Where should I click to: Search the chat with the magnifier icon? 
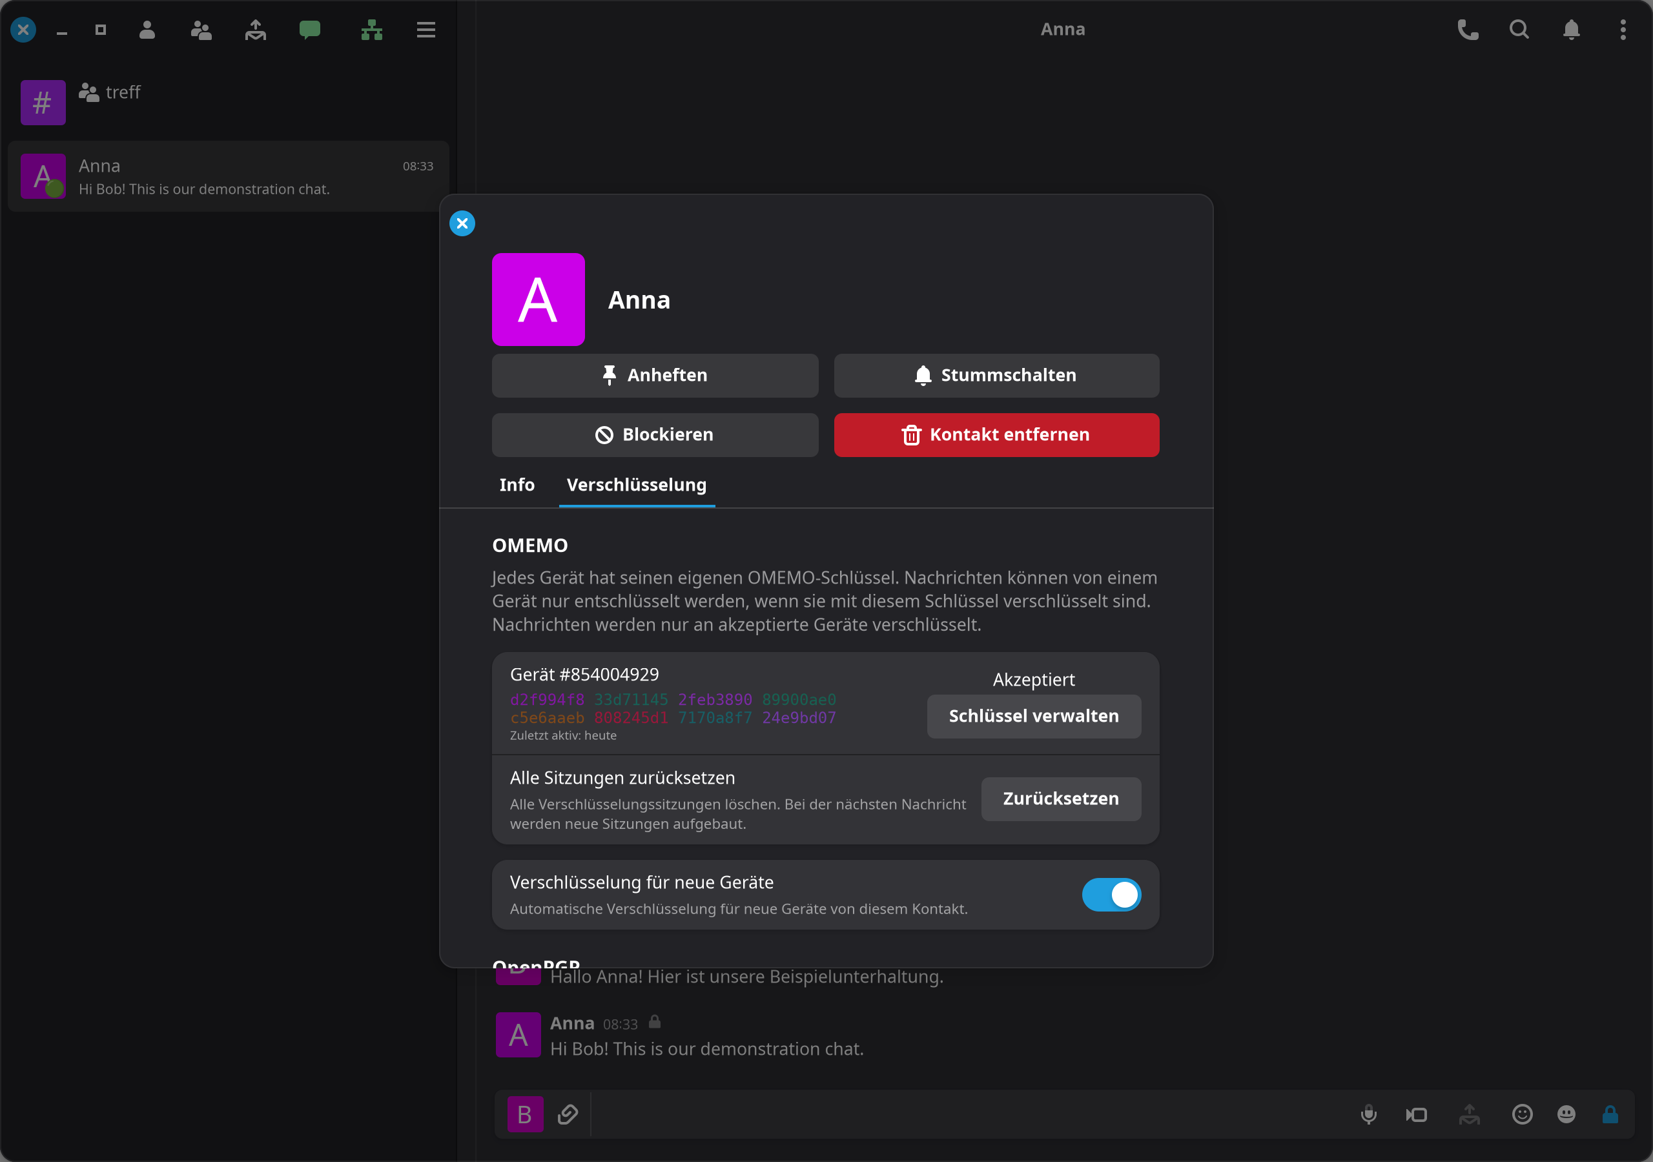[x=1519, y=30]
